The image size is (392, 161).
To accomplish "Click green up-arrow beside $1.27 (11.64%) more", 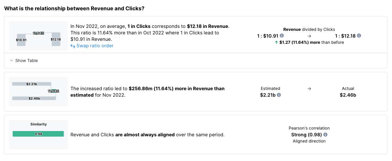I will [276, 42].
